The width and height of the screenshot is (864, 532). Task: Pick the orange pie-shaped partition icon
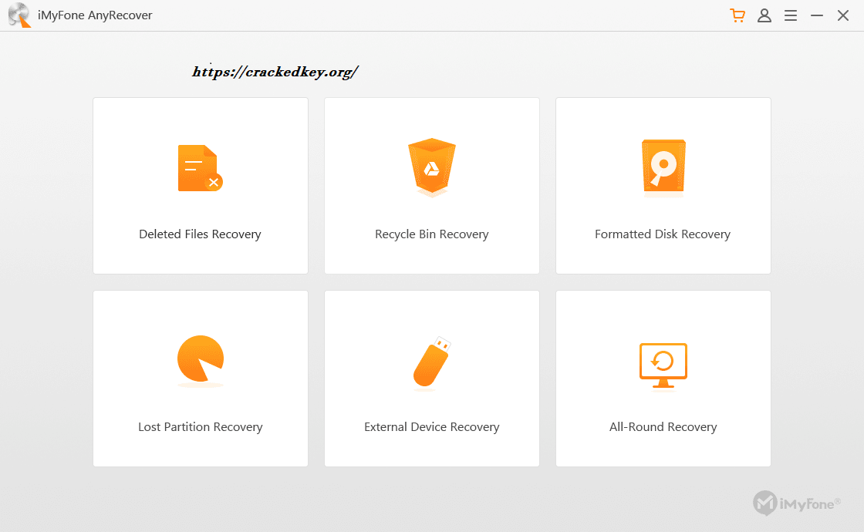coord(201,361)
